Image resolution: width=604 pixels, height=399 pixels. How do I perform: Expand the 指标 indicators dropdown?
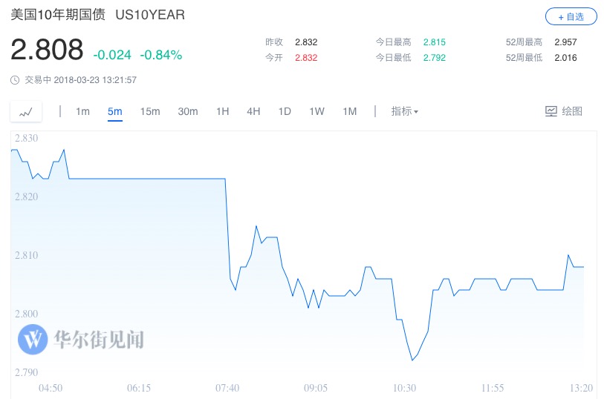point(405,111)
